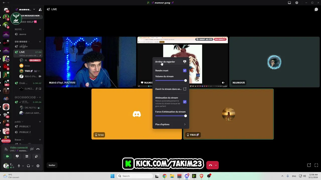Screen dimensions: 321x180
Task: Toggle camera with the green video button
Action: pos(8,156)
